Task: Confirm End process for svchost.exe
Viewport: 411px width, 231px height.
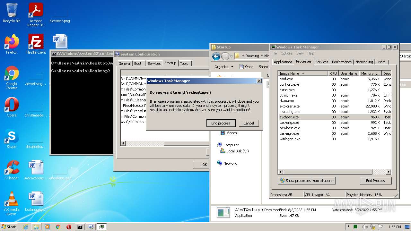Action: tap(221, 123)
